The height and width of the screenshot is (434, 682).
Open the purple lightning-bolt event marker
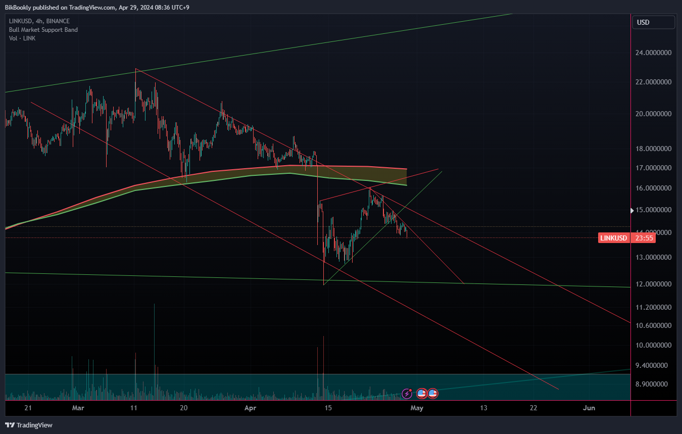point(407,393)
